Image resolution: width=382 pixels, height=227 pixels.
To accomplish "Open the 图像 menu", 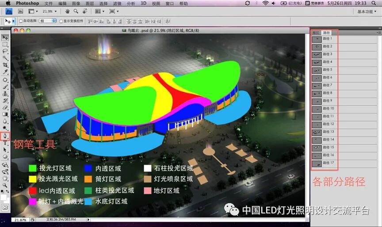I will click(76, 3).
